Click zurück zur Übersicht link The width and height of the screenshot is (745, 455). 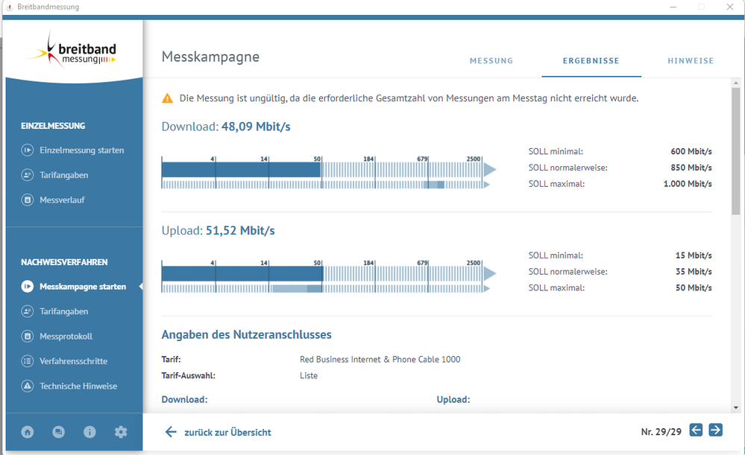point(227,432)
